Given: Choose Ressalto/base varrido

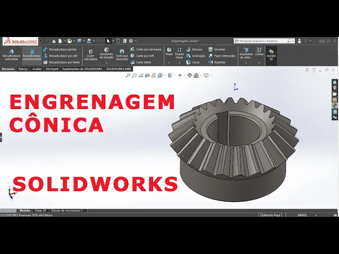Looking at the screenshot, I should pyautogui.click(x=60, y=49).
